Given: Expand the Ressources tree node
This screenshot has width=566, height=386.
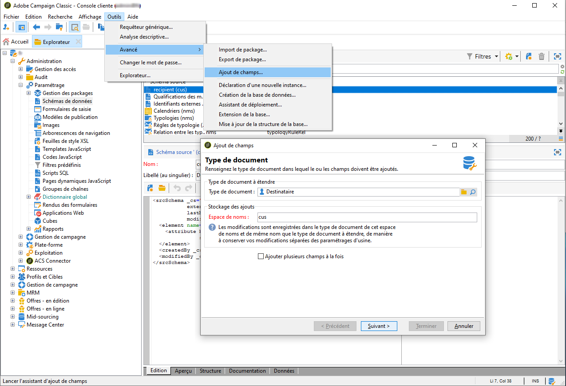Looking at the screenshot, I should click(13, 269).
